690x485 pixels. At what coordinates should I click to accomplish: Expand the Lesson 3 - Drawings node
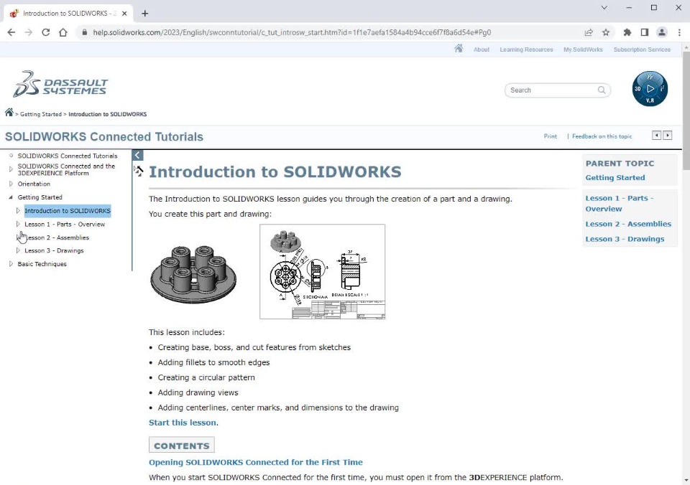pyautogui.click(x=18, y=250)
